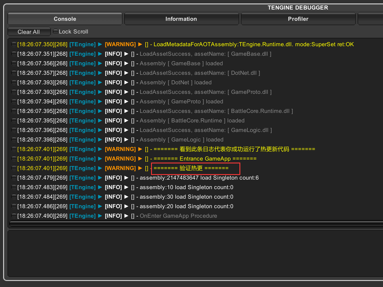Image resolution: width=383 pixels, height=287 pixels.
Task: Open the Profiler tab
Action: coord(298,19)
